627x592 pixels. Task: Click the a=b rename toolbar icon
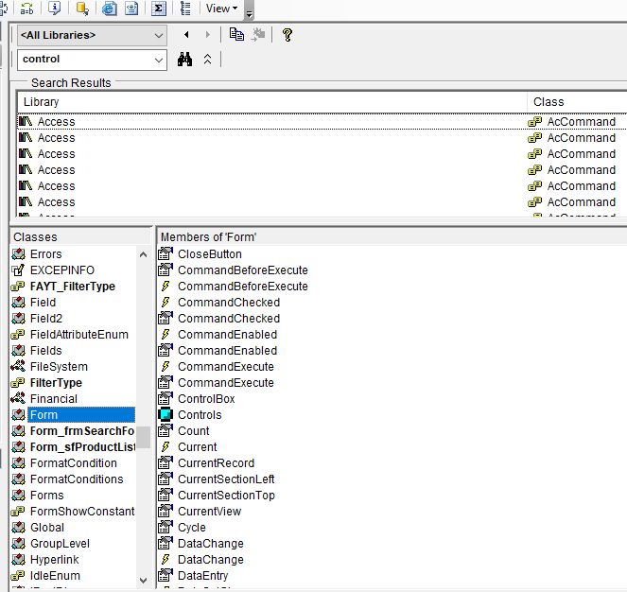point(27,8)
